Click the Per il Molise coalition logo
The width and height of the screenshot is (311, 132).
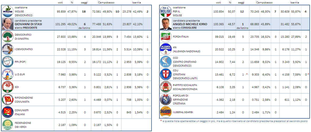point(166,11)
